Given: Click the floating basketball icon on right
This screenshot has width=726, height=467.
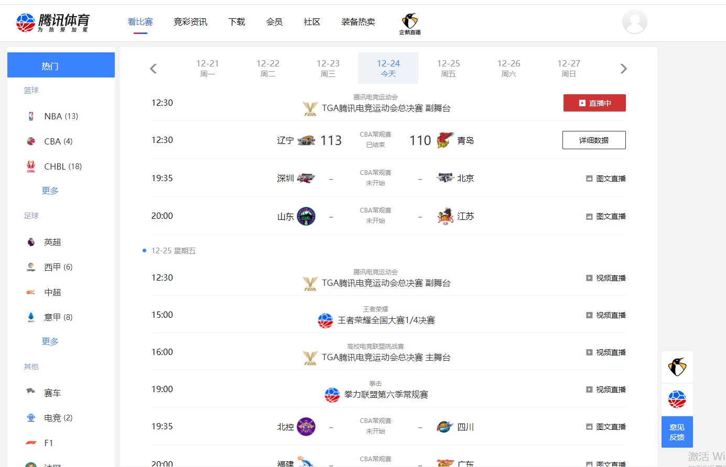Looking at the screenshot, I should [x=677, y=399].
